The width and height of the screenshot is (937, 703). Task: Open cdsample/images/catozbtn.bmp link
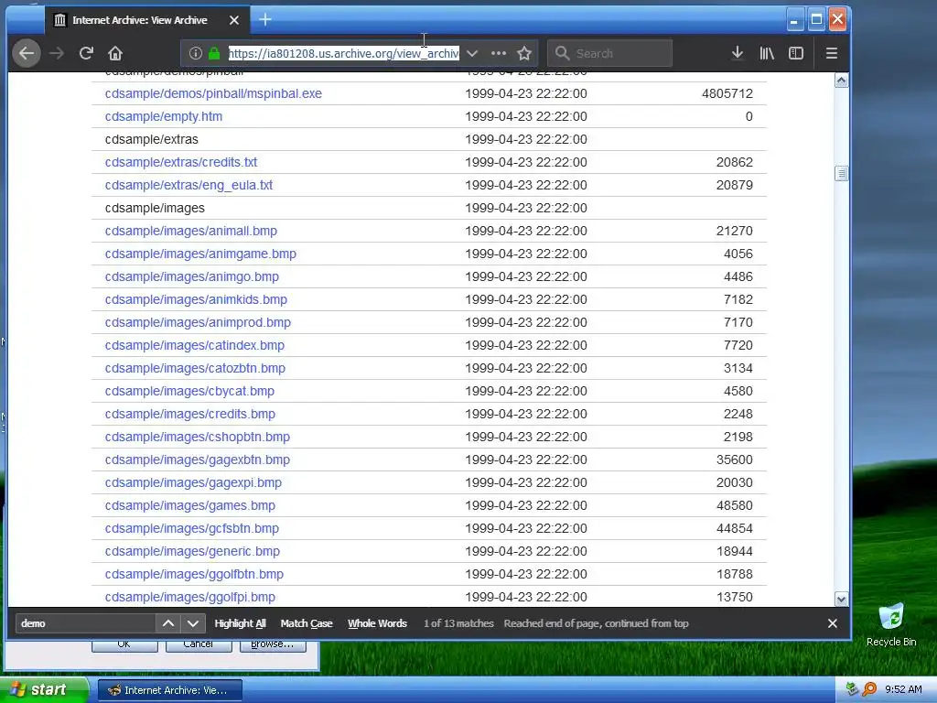196,368
